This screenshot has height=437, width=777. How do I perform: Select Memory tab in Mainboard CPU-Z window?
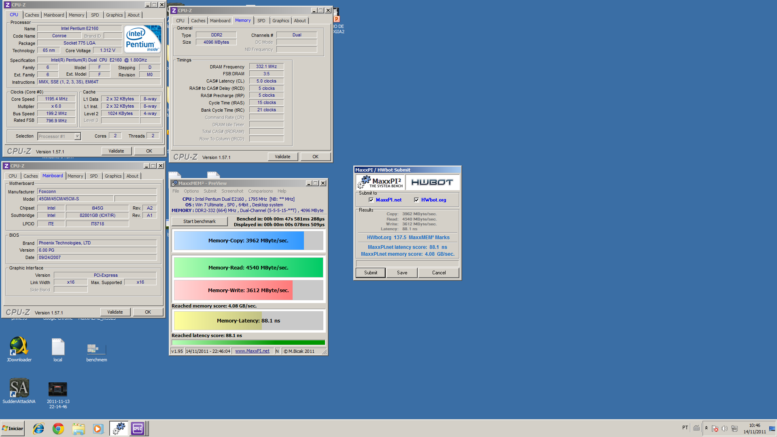(75, 176)
